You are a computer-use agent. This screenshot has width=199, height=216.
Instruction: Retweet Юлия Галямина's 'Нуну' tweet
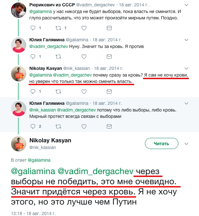tap(58, 57)
